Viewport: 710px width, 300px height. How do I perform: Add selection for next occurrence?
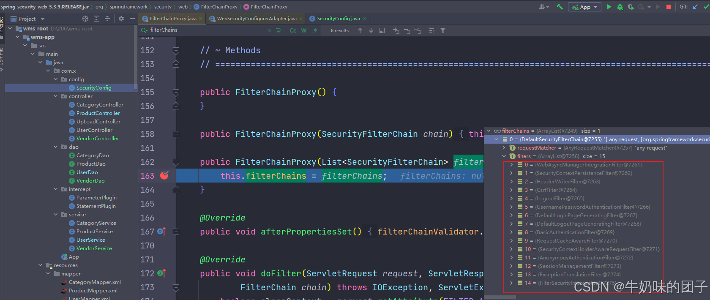396,30
